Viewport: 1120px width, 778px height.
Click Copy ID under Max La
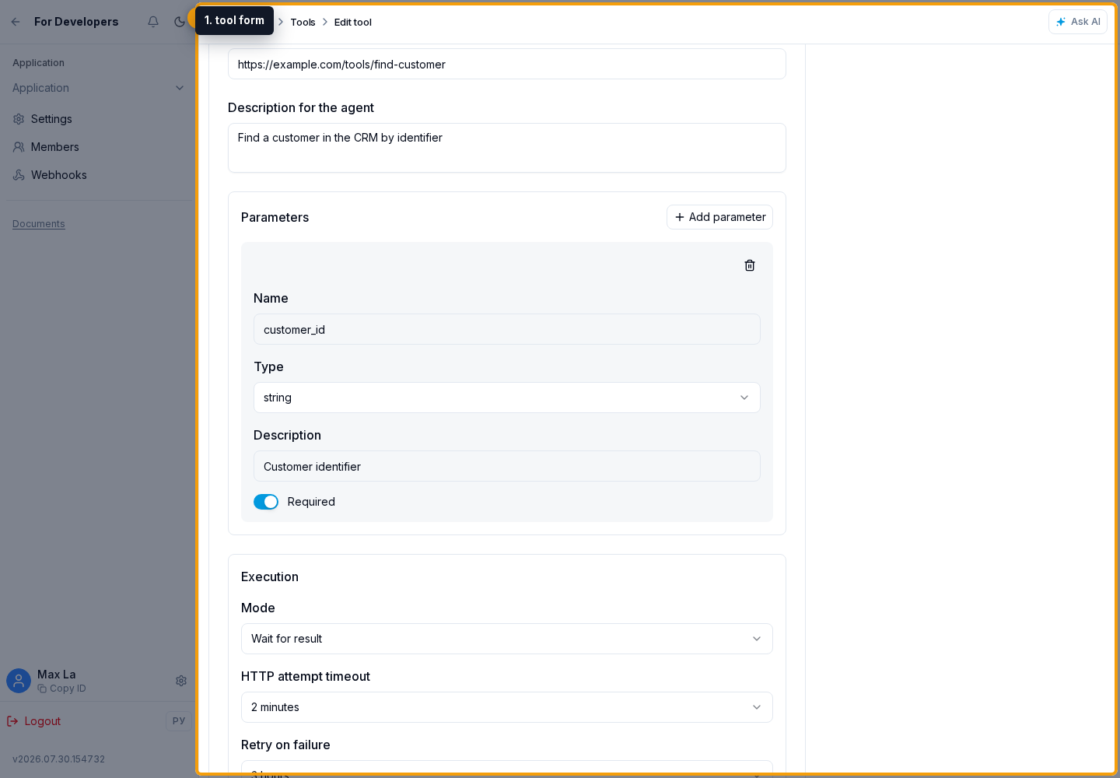pos(62,689)
